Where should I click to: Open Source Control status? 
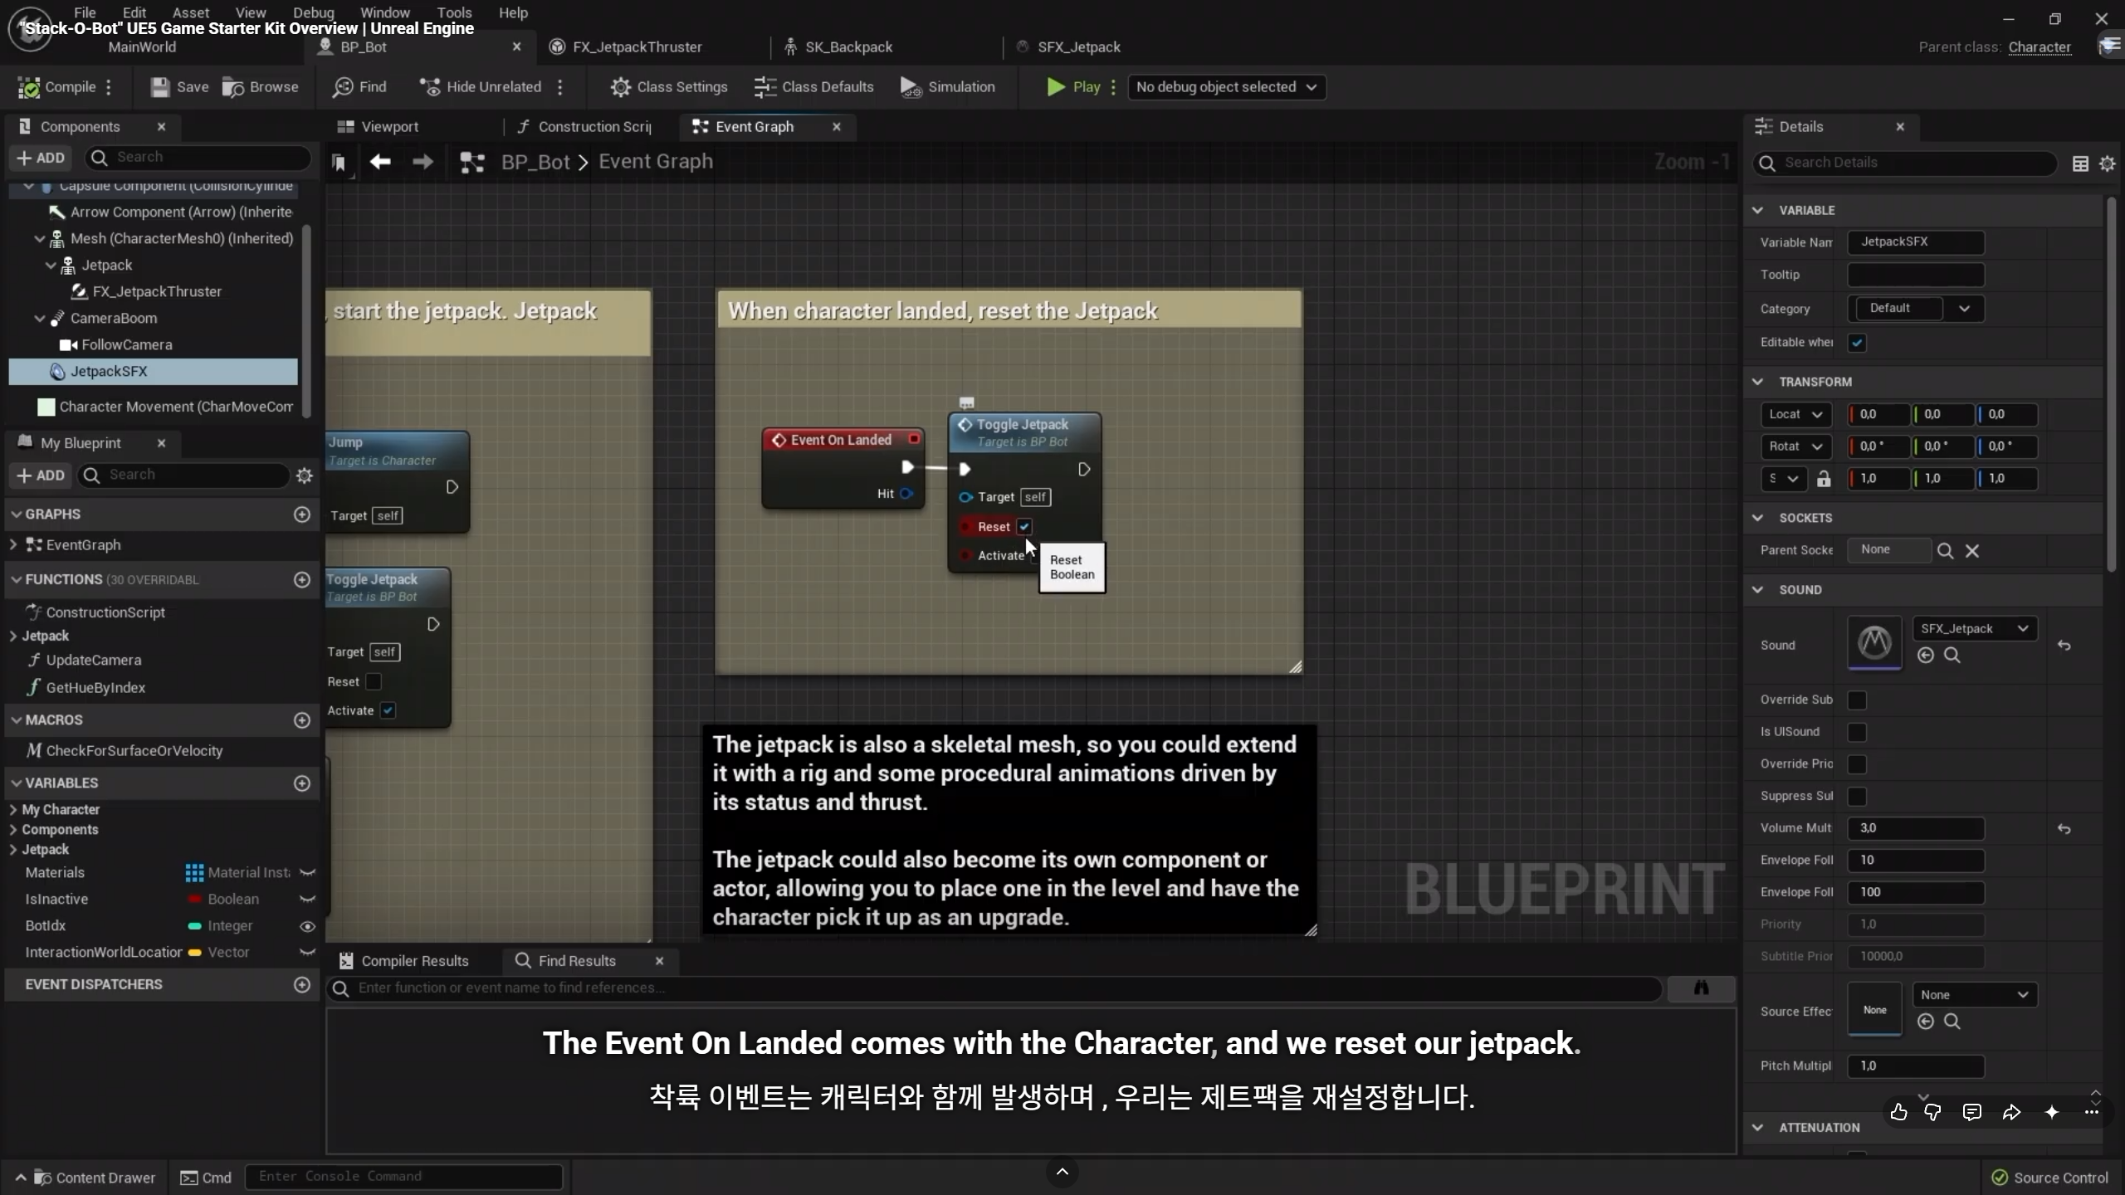tap(2050, 1178)
